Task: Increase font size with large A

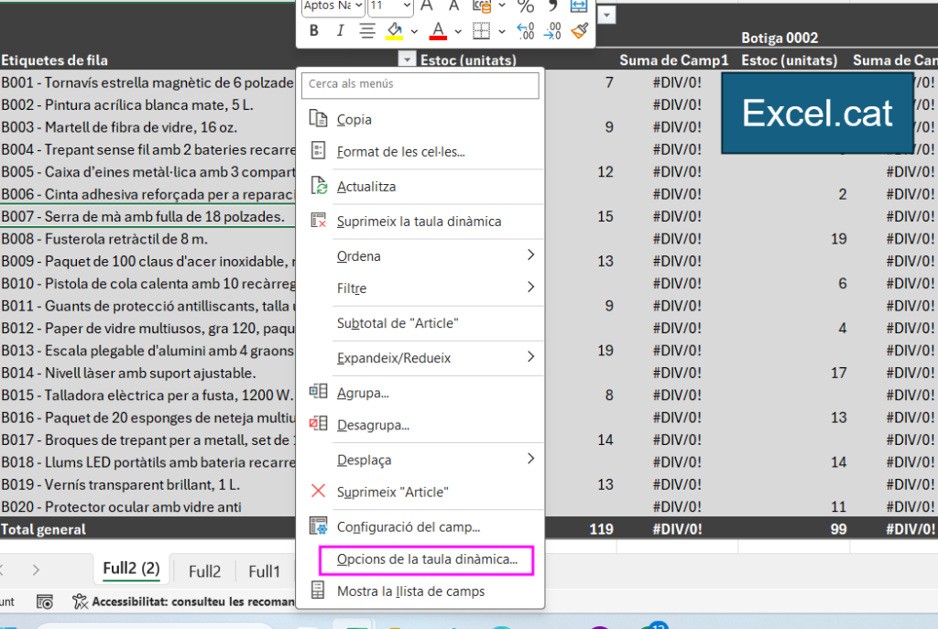Action: point(427,6)
